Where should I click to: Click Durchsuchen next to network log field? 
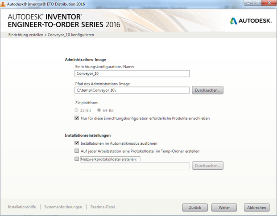(x=207, y=166)
